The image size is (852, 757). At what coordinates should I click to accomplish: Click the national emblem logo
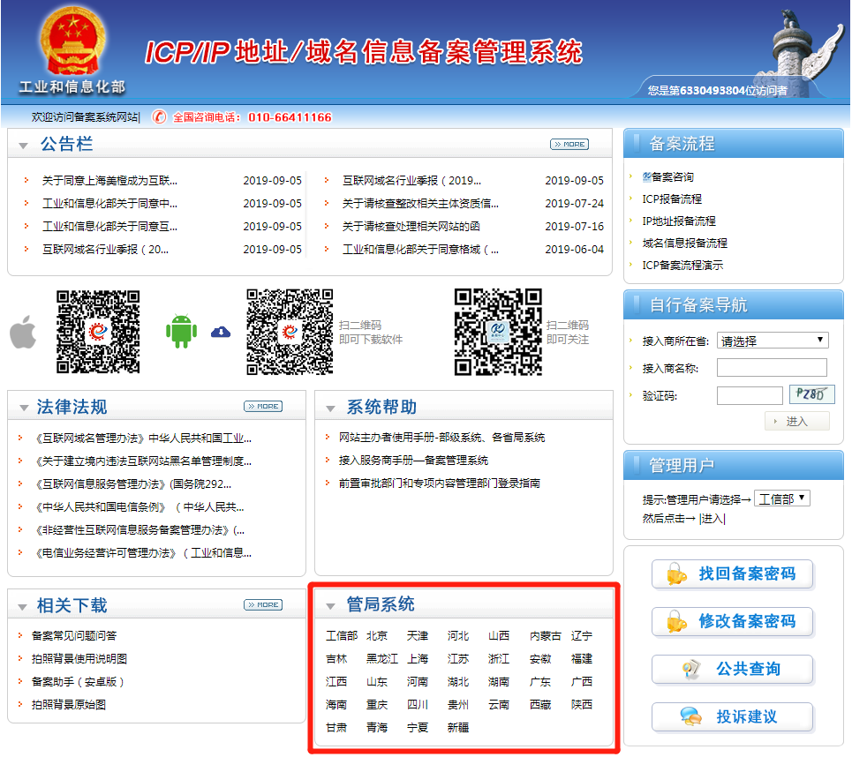(x=72, y=43)
